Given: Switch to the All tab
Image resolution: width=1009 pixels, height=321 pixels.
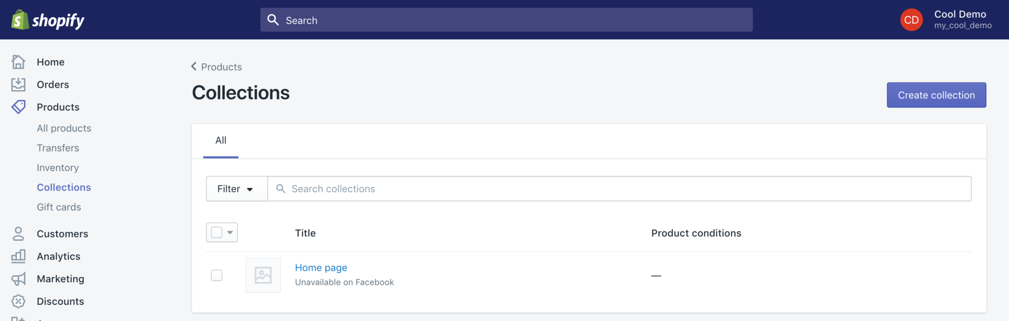Looking at the screenshot, I should click(221, 141).
